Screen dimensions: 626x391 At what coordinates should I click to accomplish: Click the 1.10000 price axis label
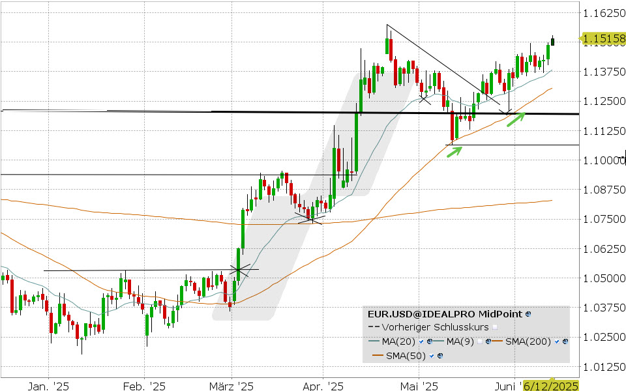coord(604,160)
